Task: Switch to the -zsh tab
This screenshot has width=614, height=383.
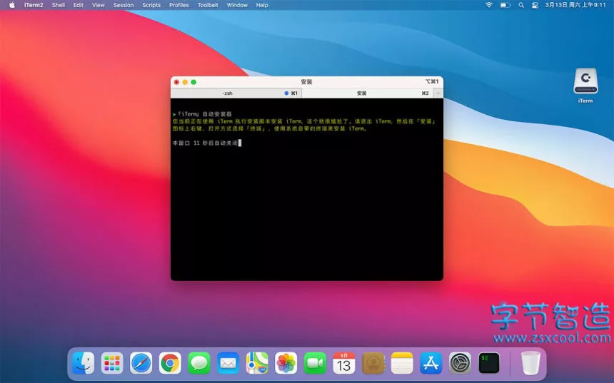Action: [236, 93]
